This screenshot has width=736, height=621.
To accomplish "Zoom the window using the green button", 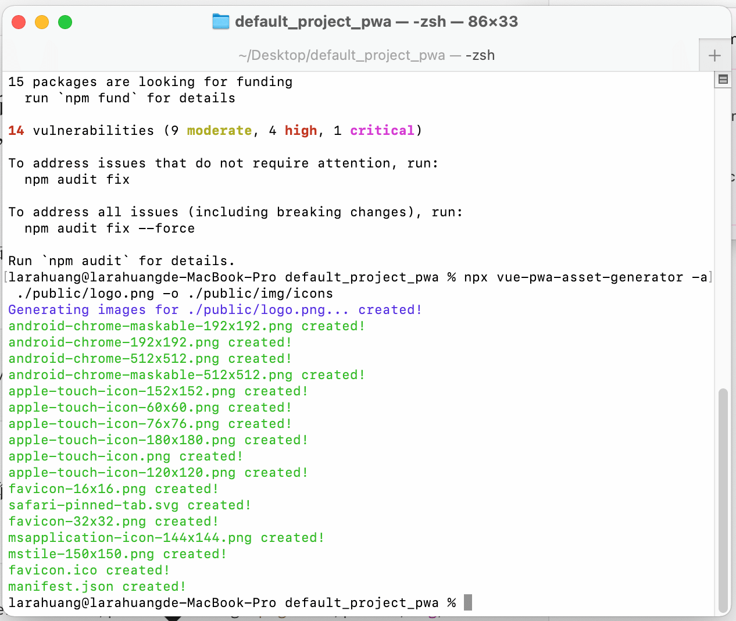I will click(65, 22).
